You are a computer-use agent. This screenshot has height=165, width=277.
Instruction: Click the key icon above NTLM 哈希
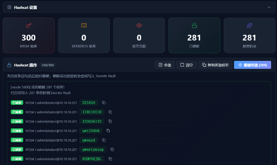[x=28, y=25]
